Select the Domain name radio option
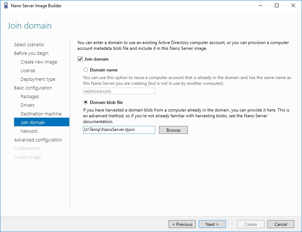302x232 pixels. 86,70
